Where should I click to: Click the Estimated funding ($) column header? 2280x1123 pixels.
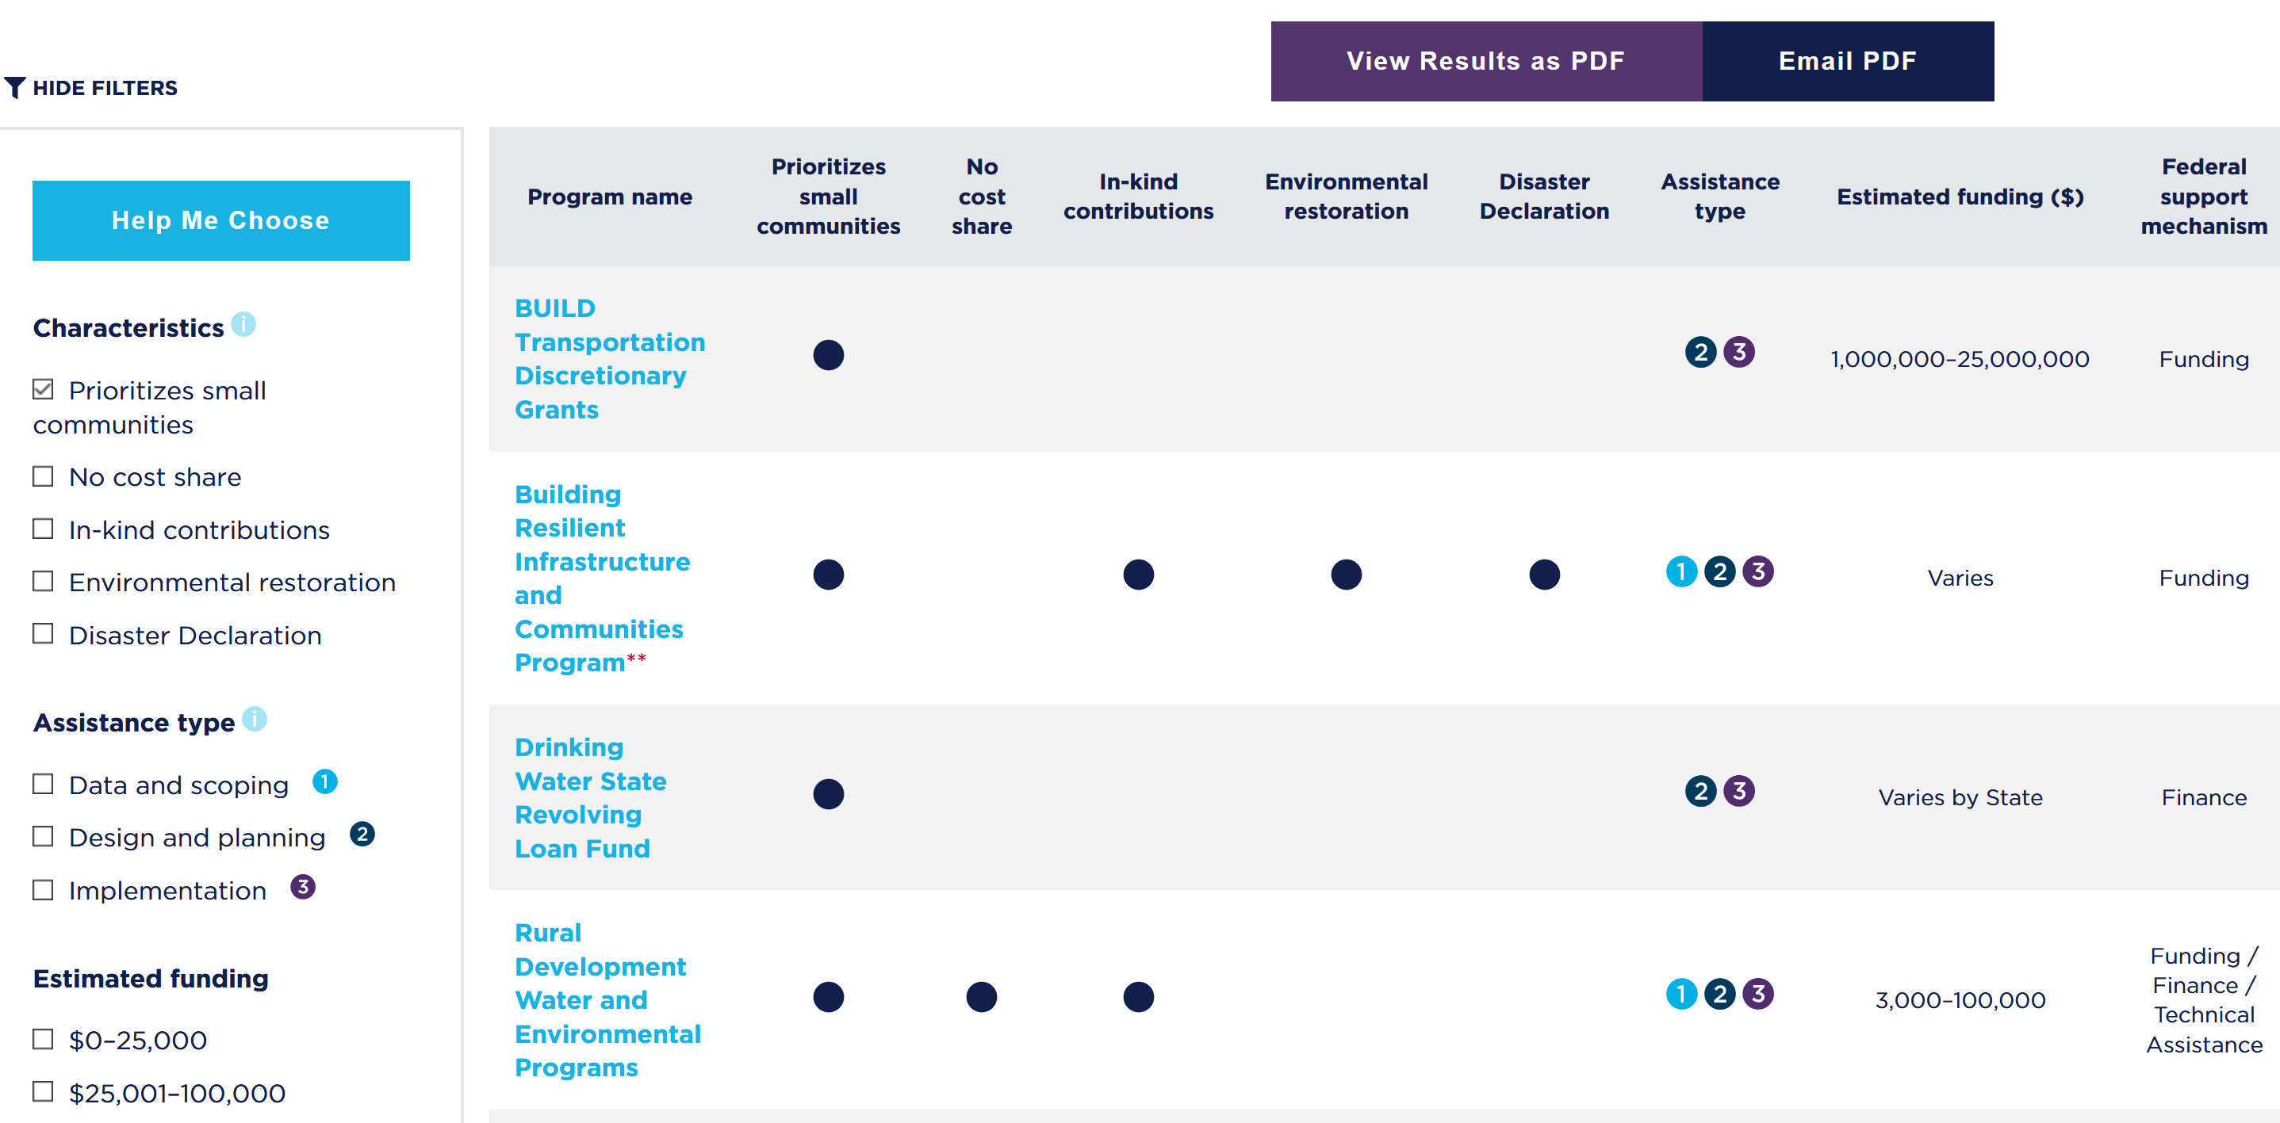point(1960,197)
